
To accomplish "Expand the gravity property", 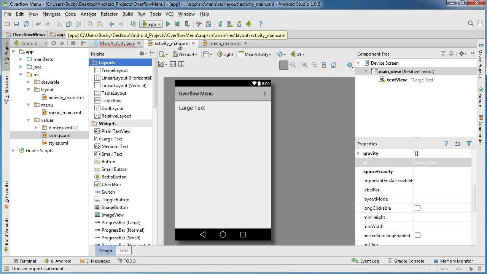I will point(358,153).
